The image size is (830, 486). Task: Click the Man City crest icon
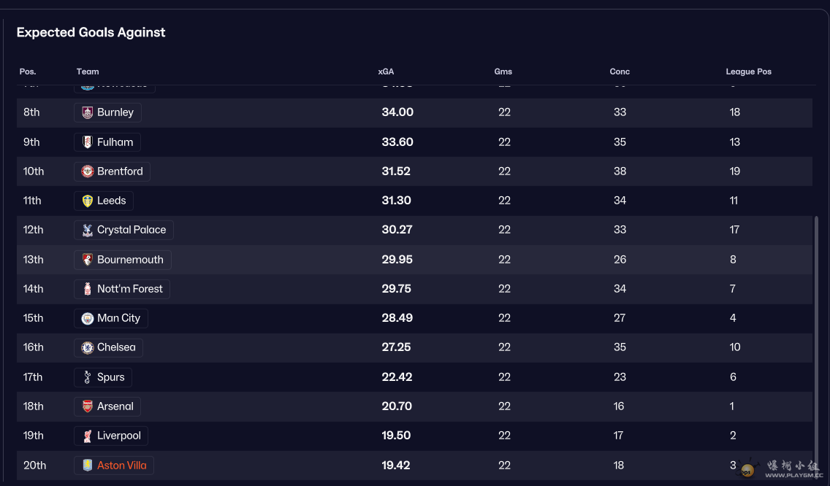point(88,318)
